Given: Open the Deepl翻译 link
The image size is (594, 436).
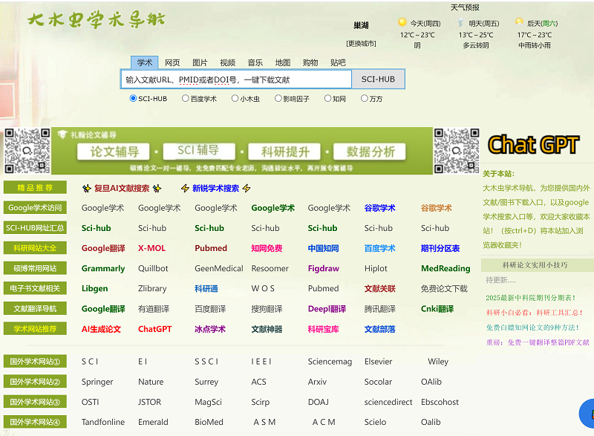Looking at the screenshot, I should [x=327, y=309].
